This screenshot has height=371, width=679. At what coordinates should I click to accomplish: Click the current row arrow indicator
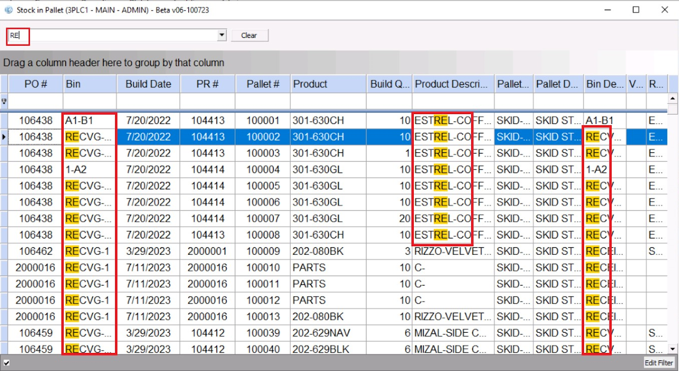[4, 137]
